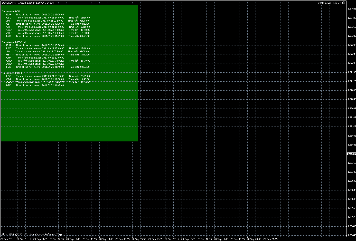The width and height of the screenshot is (356, 241).
Task: Select the EUR row under Importance: LOW
Action: 35,15
